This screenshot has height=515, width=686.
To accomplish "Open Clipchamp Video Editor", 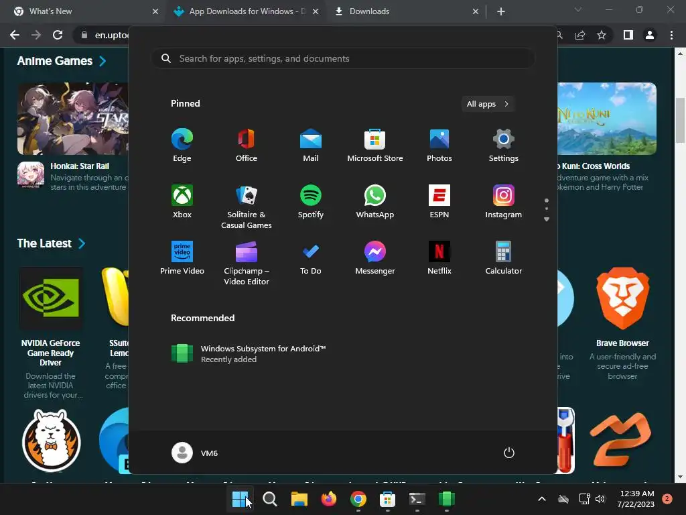I will point(247,263).
